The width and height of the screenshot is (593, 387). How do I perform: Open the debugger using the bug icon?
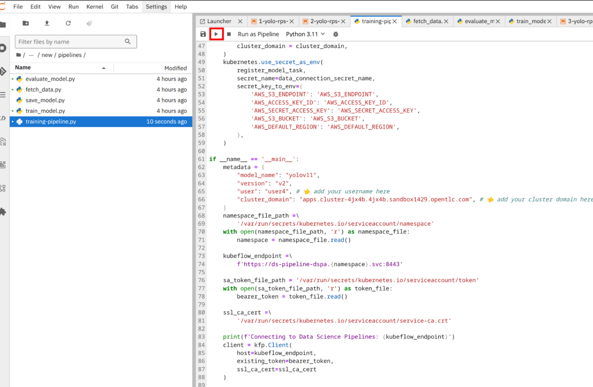[336, 34]
